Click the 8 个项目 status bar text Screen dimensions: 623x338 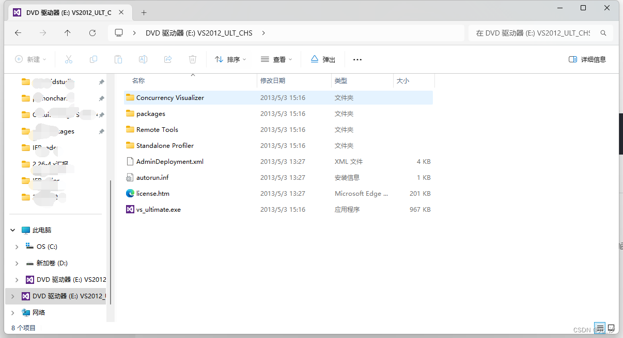click(24, 328)
